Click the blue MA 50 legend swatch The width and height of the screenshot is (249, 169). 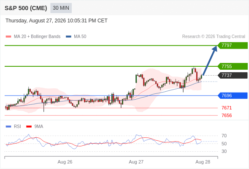(x=68, y=37)
